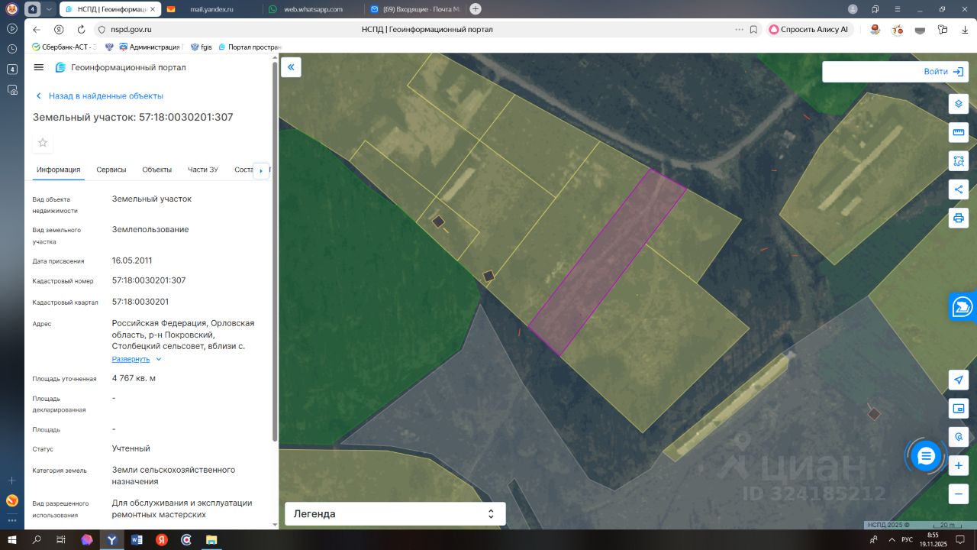The image size is (977, 550).
Task: Click Спросить Алису AI button
Action: tap(809, 30)
